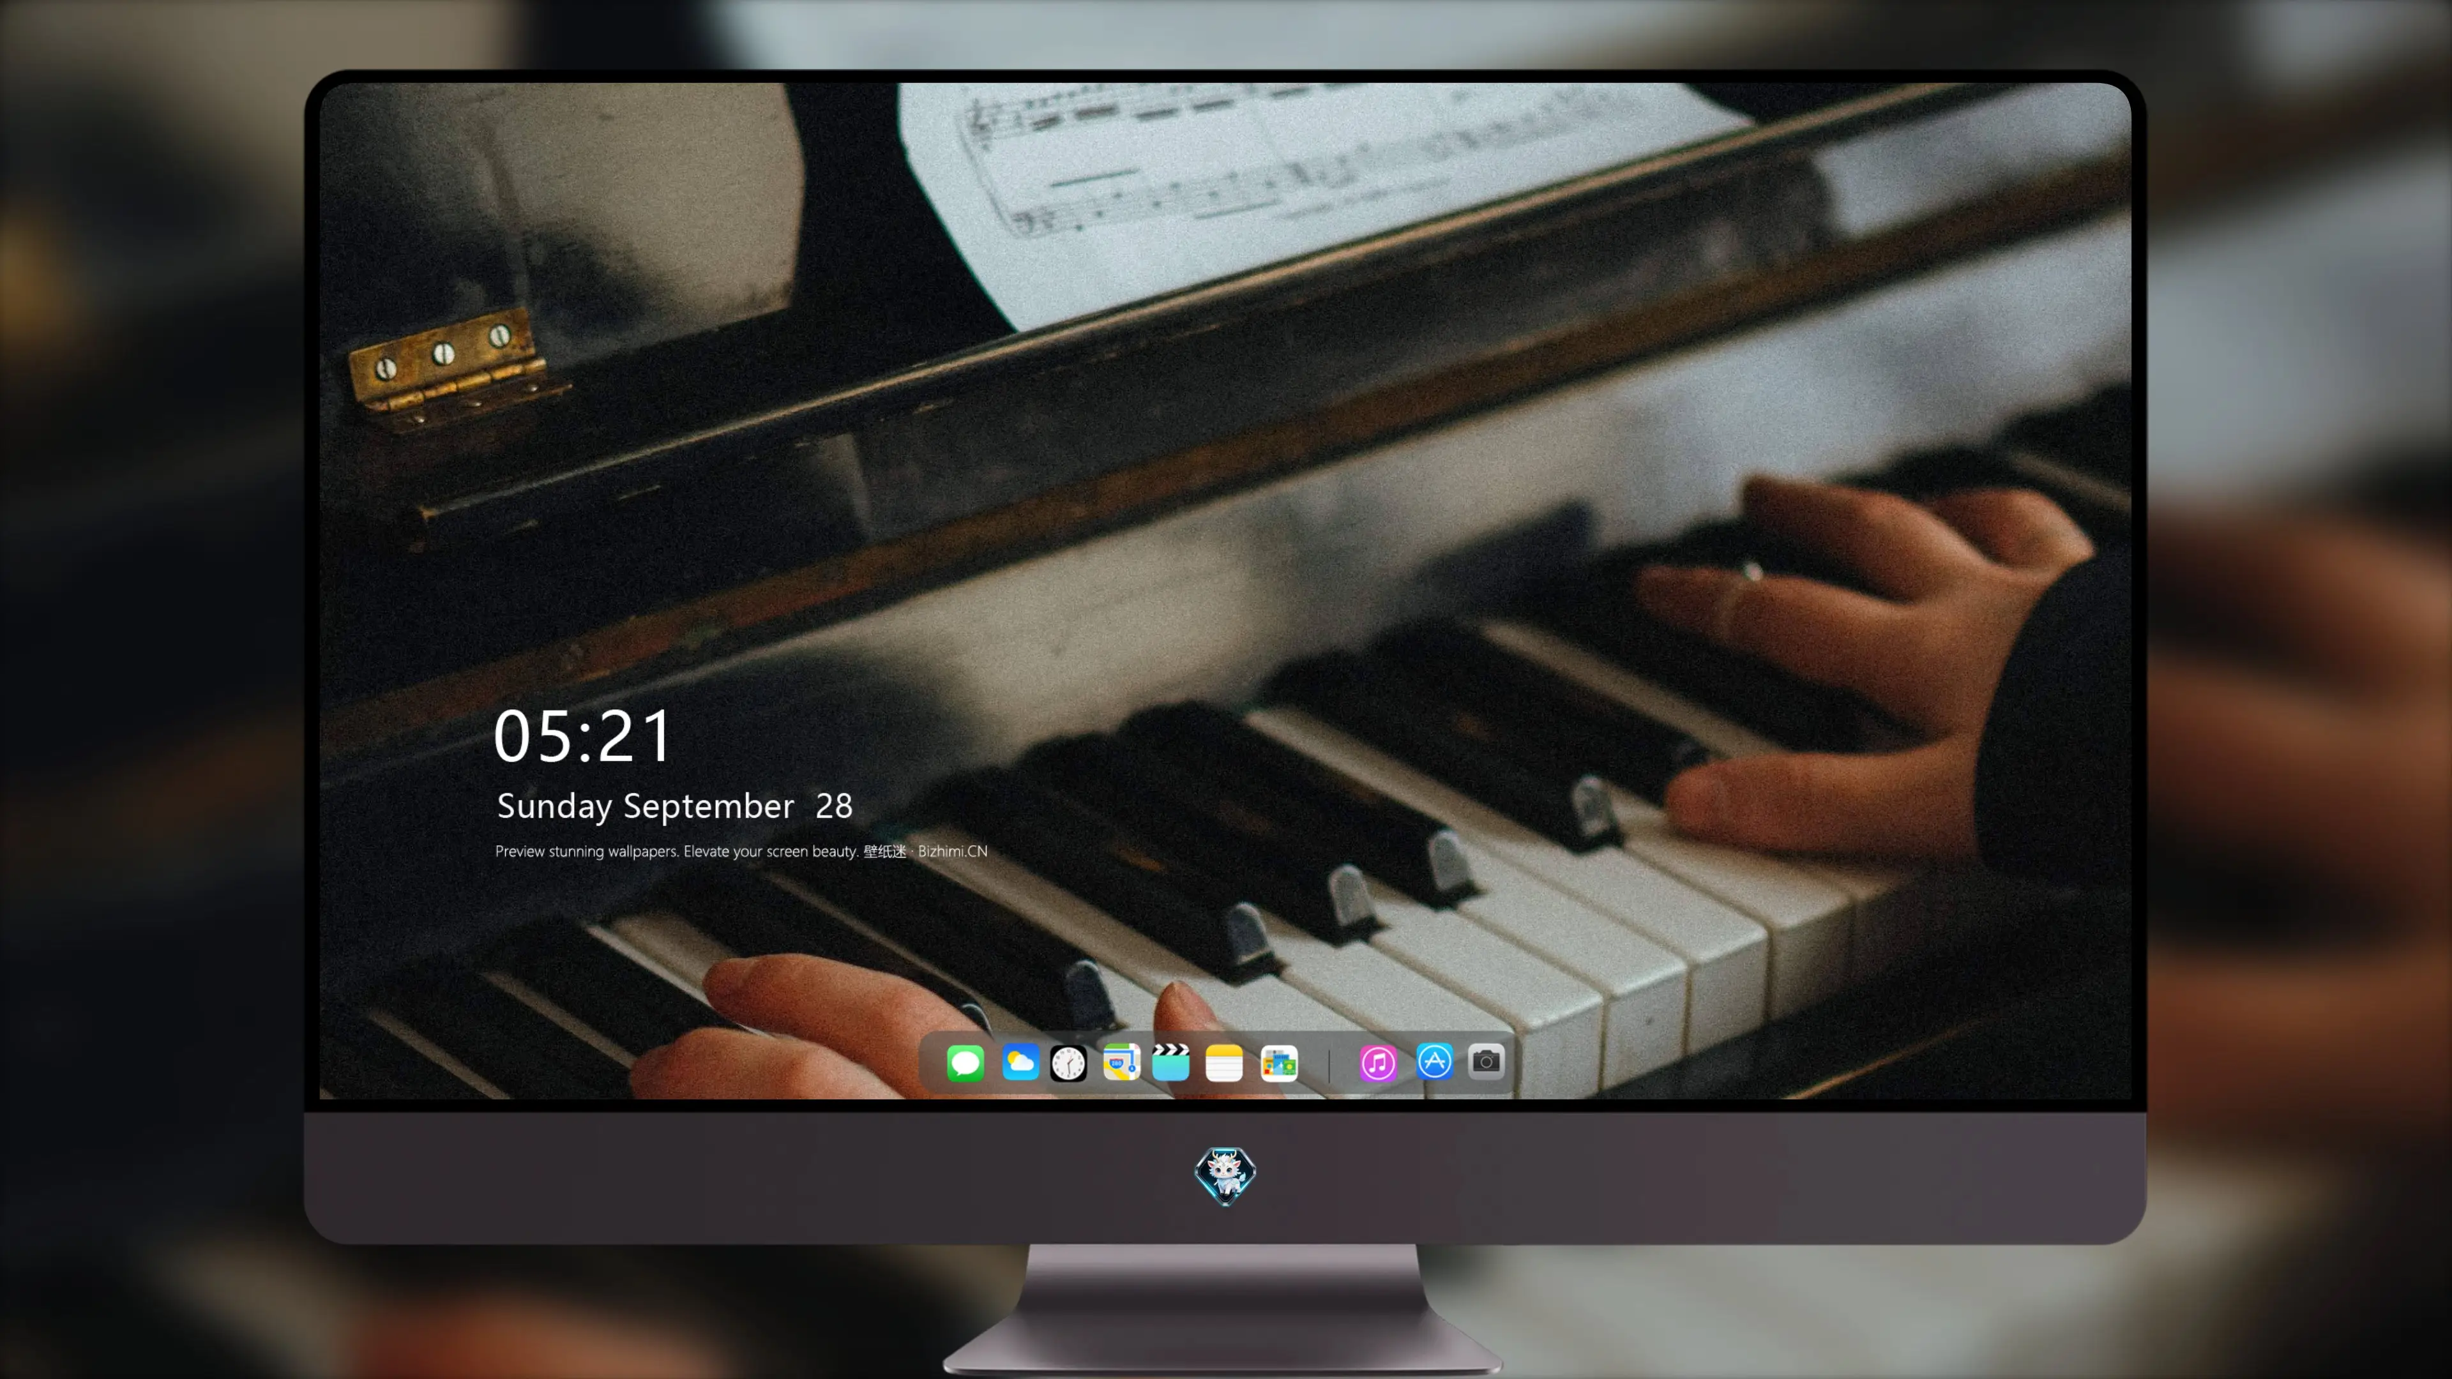The image size is (2452, 1379).
Task: Open the Maps app in the dock
Action: click(1121, 1062)
